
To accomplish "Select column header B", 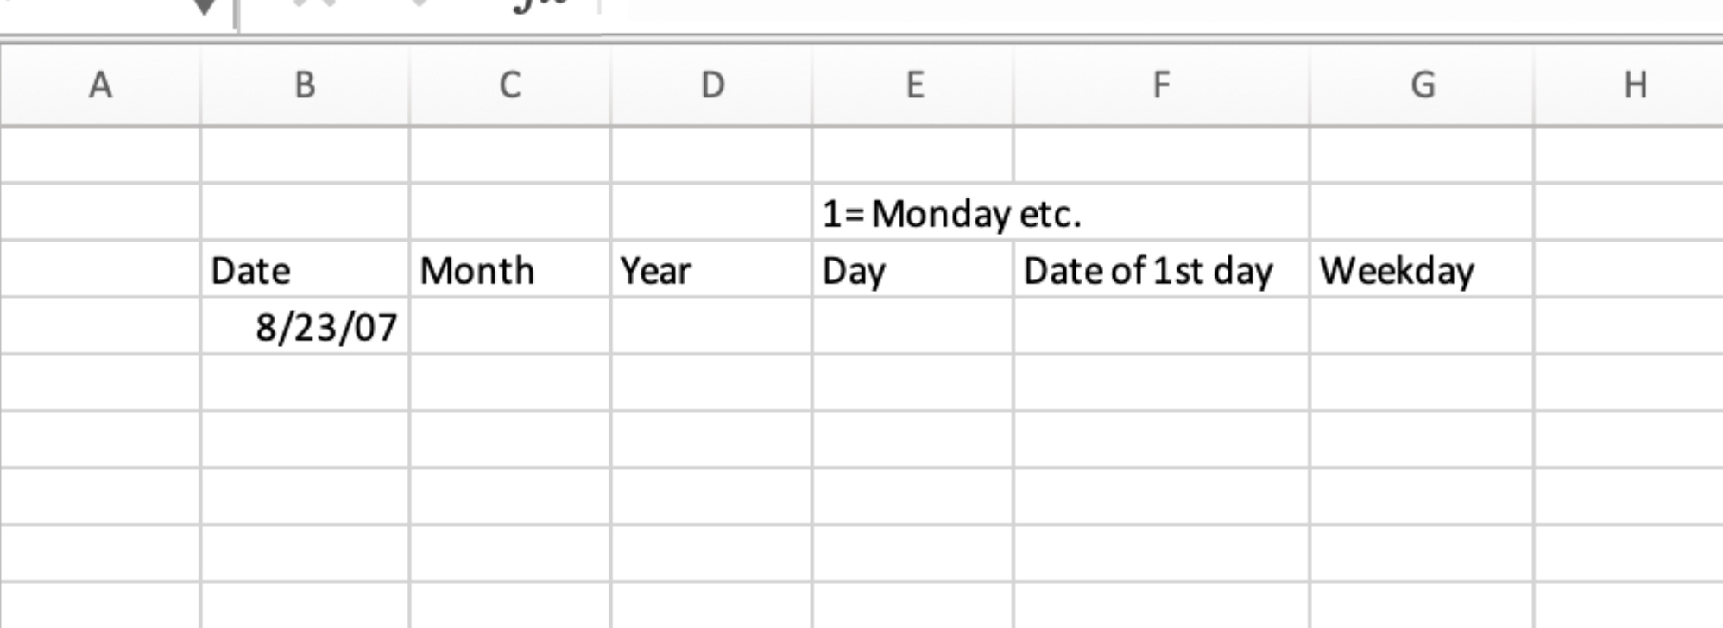I will coord(304,84).
